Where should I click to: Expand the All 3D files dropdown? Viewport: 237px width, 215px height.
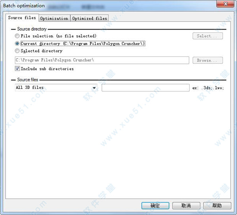coord(56,88)
